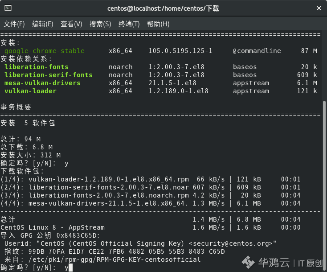Click the final 确定吗? [y/N] prompt cursor

click(70, 268)
